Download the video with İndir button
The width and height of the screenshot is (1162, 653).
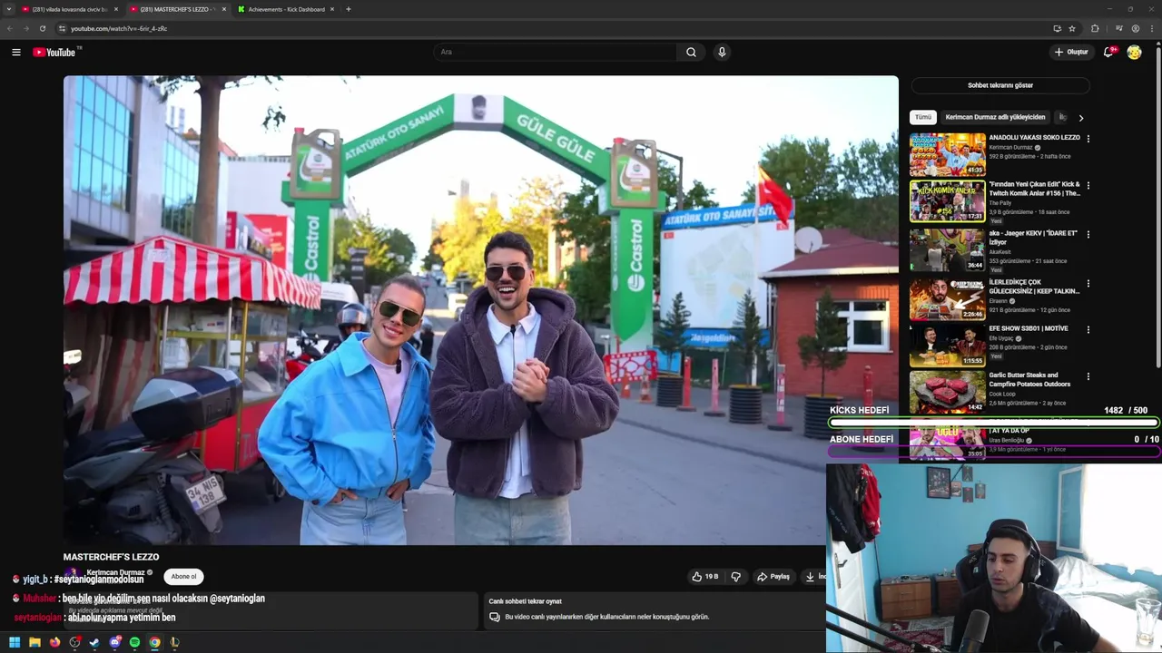[x=814, y=577]
